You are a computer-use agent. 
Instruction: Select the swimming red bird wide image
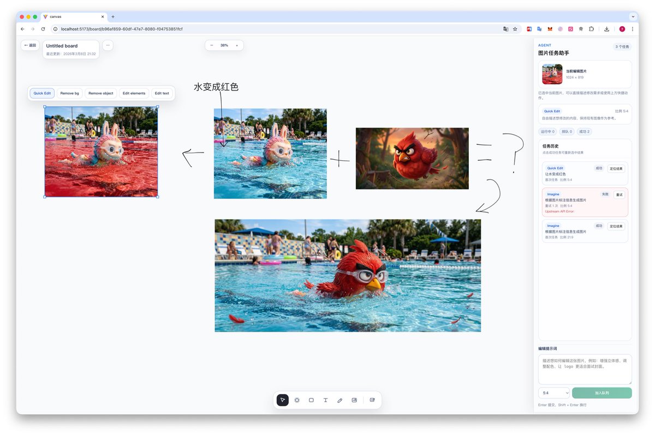pos(348,276)
